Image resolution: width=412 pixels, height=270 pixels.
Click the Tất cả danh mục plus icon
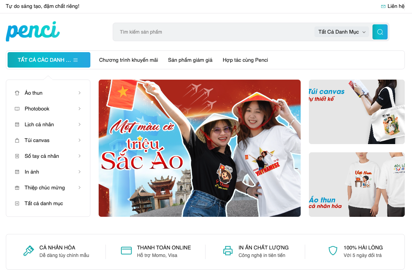(17, 203)
